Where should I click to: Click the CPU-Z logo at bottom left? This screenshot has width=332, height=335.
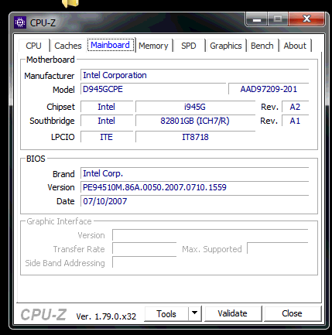pyautogui.click(x=43, y=315)
